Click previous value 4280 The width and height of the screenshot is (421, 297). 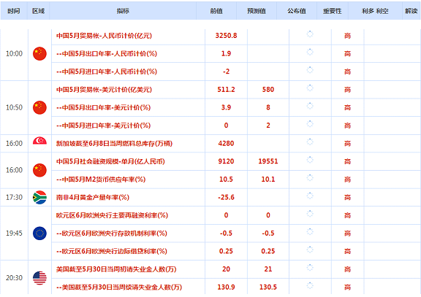click(x=226, y=144)
